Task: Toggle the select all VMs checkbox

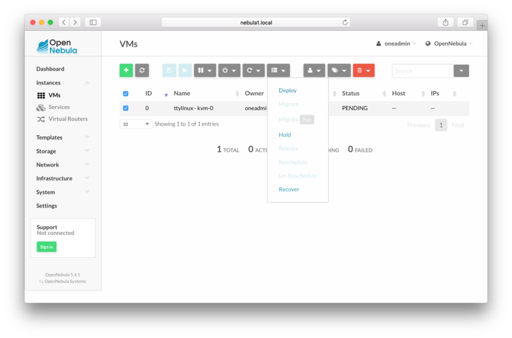Action: coord(125,93)
